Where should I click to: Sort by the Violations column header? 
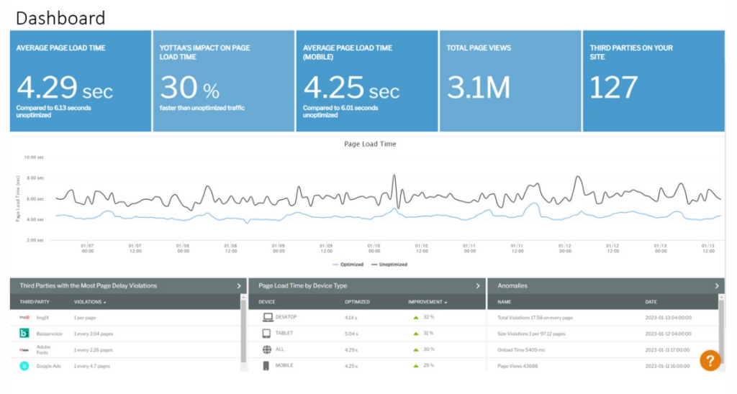(x=91, y=302)
